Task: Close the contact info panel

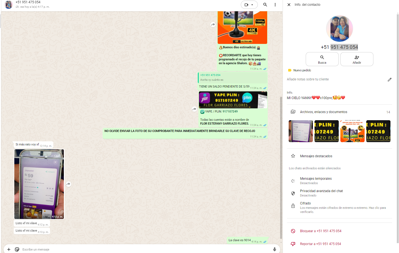Action: (x=289, y=5)
